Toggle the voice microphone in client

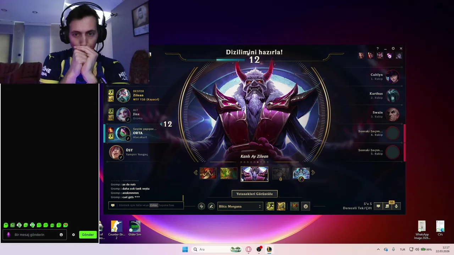pyautogui.click(x=396, y=206)
